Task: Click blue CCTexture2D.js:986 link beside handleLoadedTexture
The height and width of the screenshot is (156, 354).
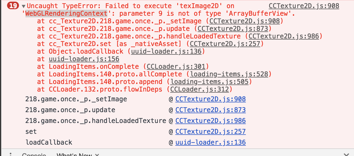Action: [210, 121]
